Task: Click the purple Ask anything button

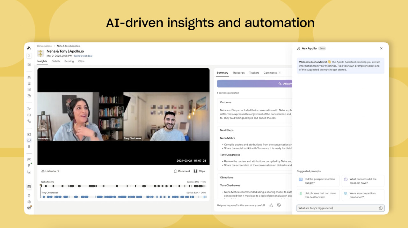Action: pyautogui.click(x=254, y=84)
